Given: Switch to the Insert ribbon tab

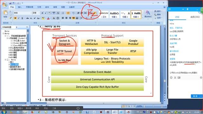Looking at the screenshot, I should pyautogui.click(x=20, y=7).
